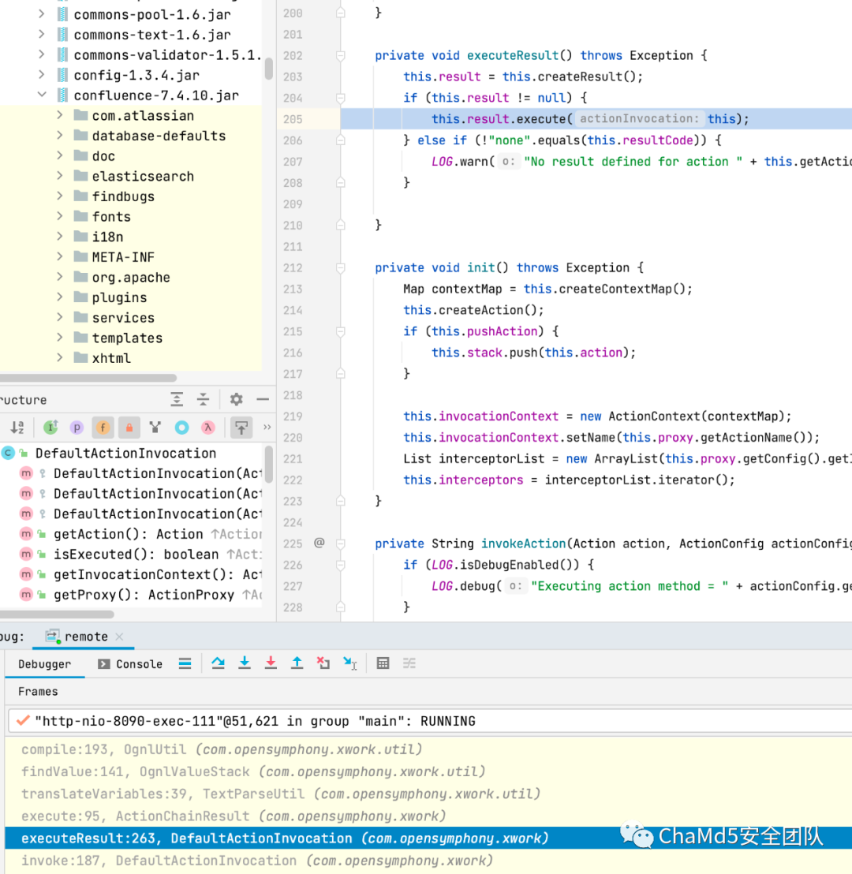Click the red Force Step Into icon
Screen dimensions: 852x874
click(x=271, y=663)
